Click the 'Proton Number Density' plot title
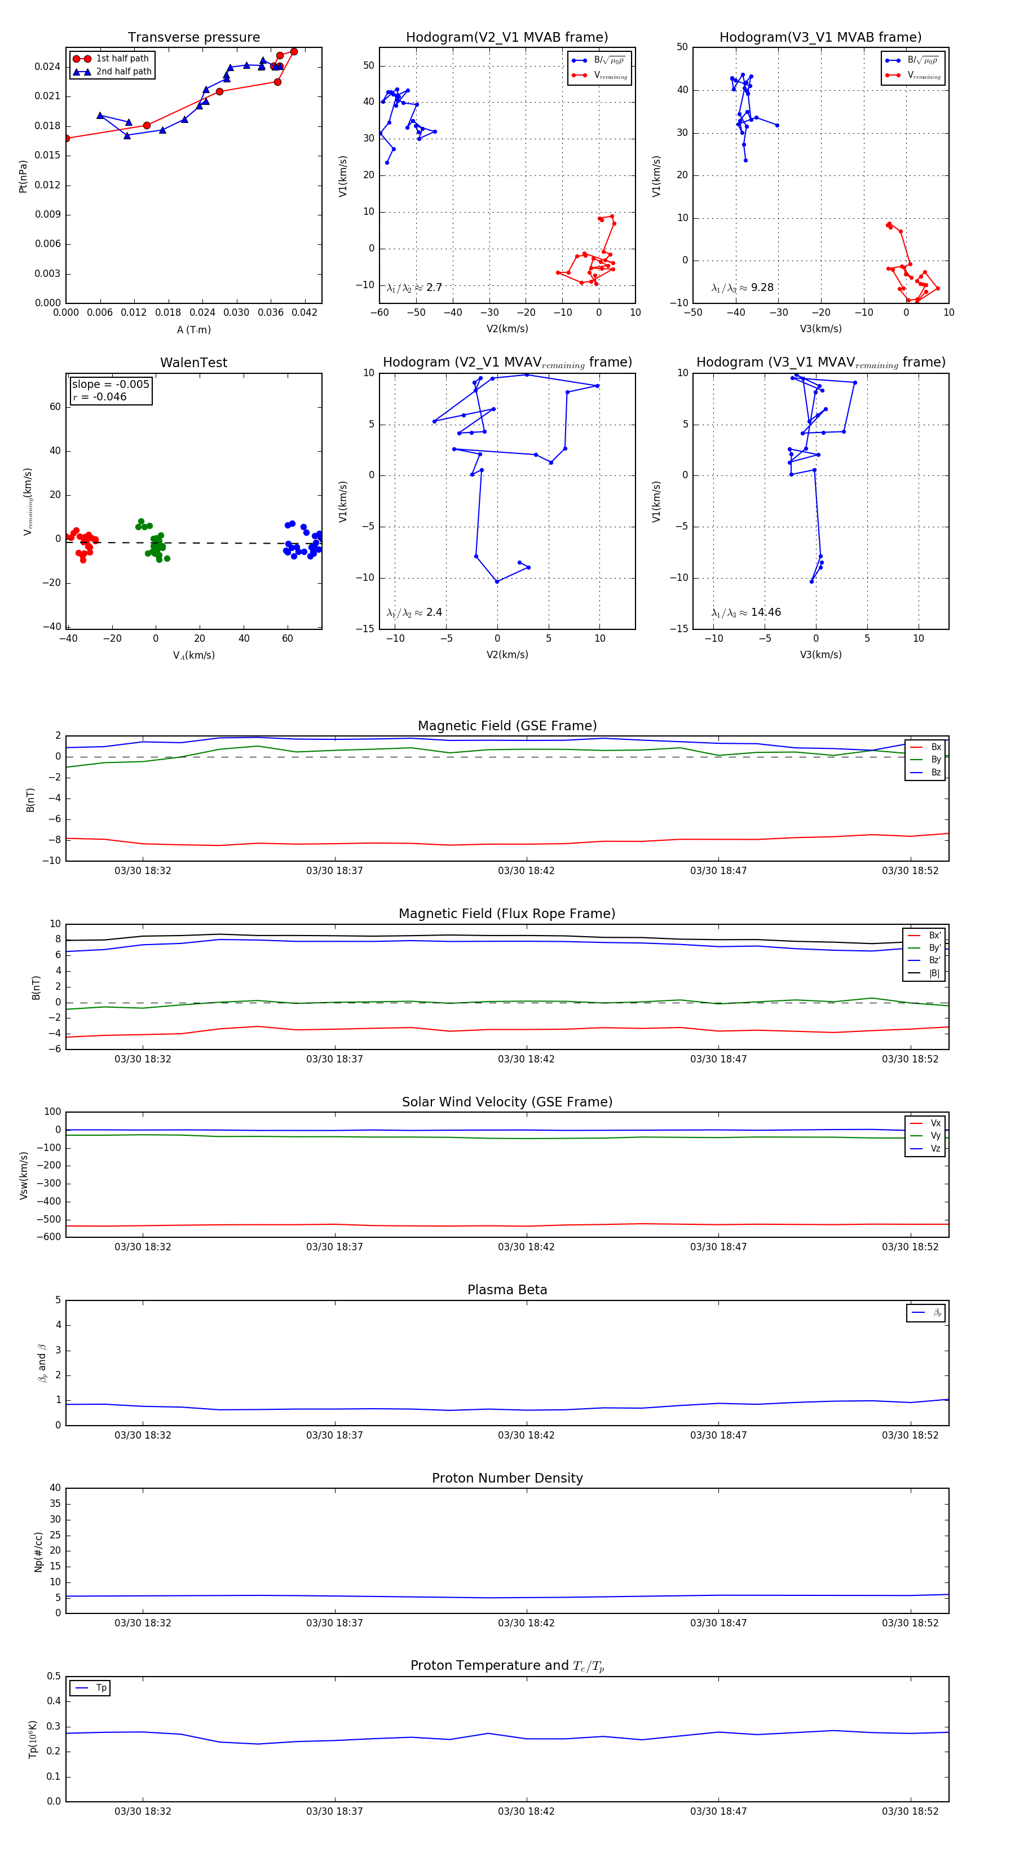Viewport: 1015px width, 1861px height. 507,1478
